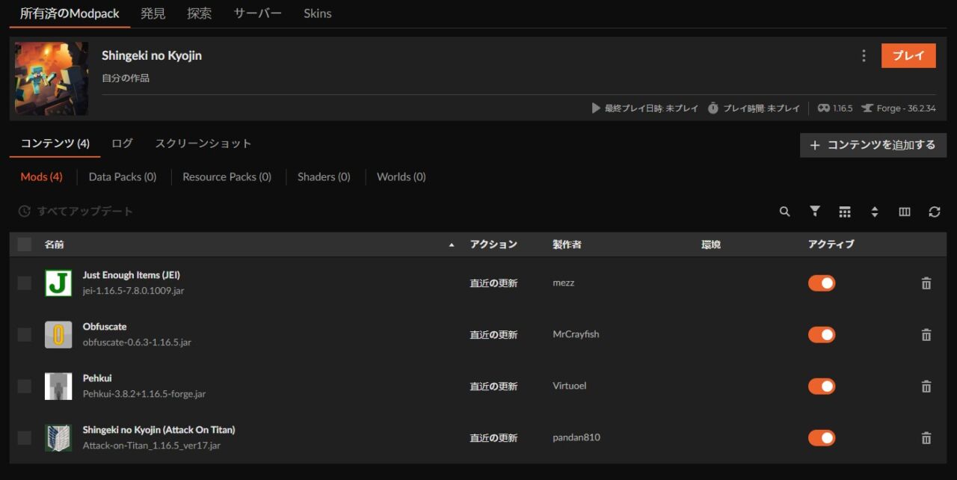Click the 環境 column header

tap(711, 244)
